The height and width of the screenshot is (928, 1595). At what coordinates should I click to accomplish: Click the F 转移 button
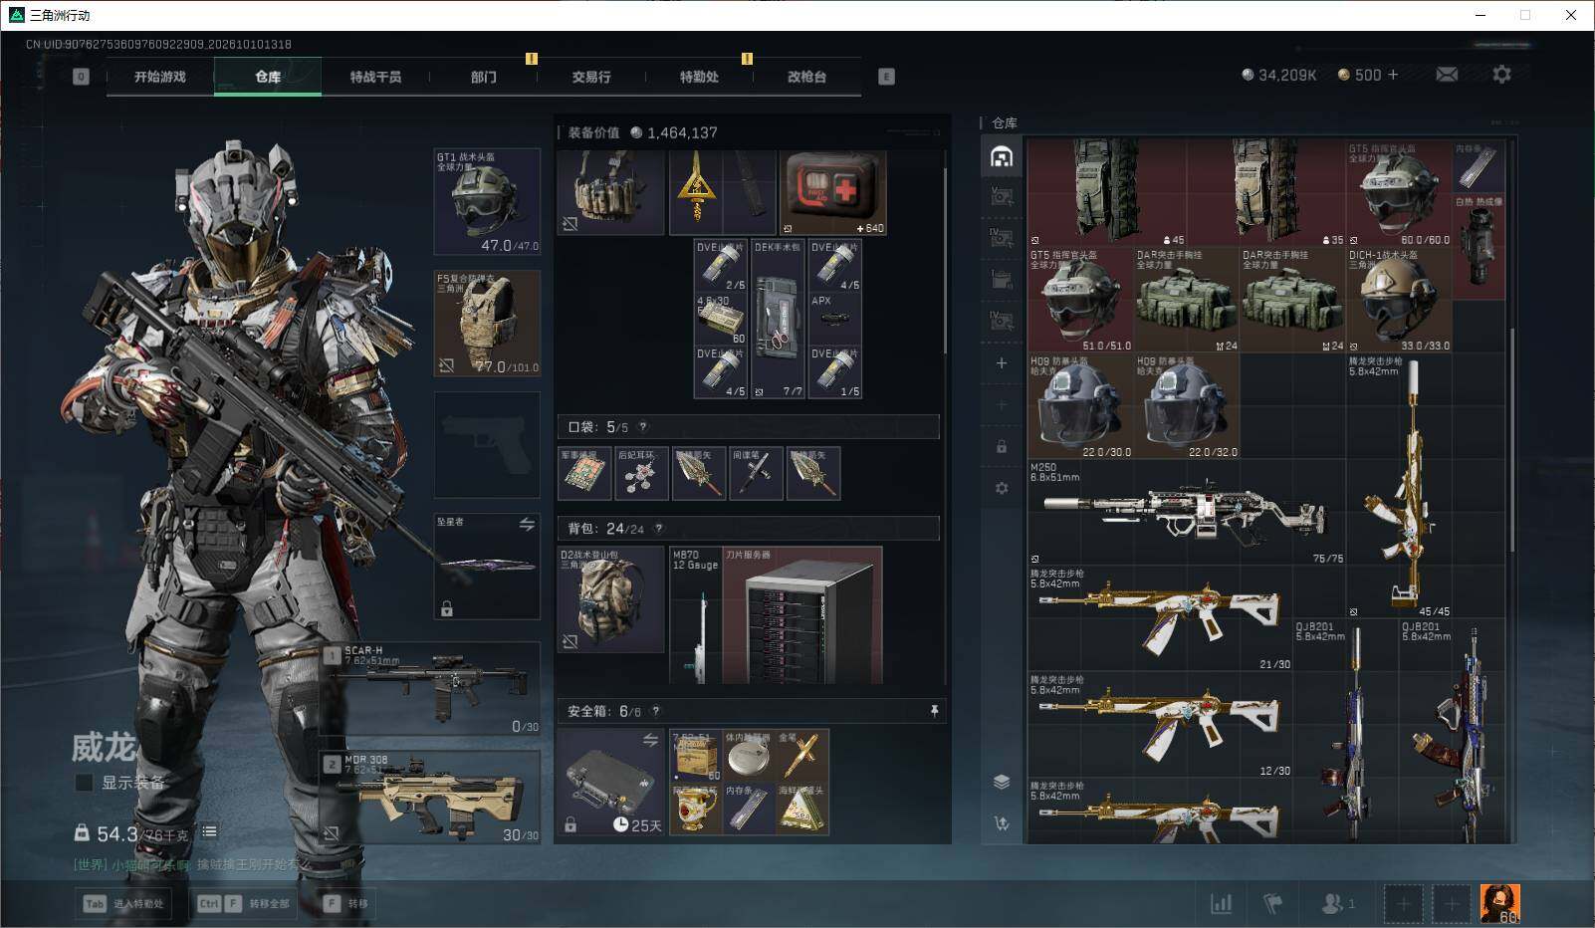[348, 904]
